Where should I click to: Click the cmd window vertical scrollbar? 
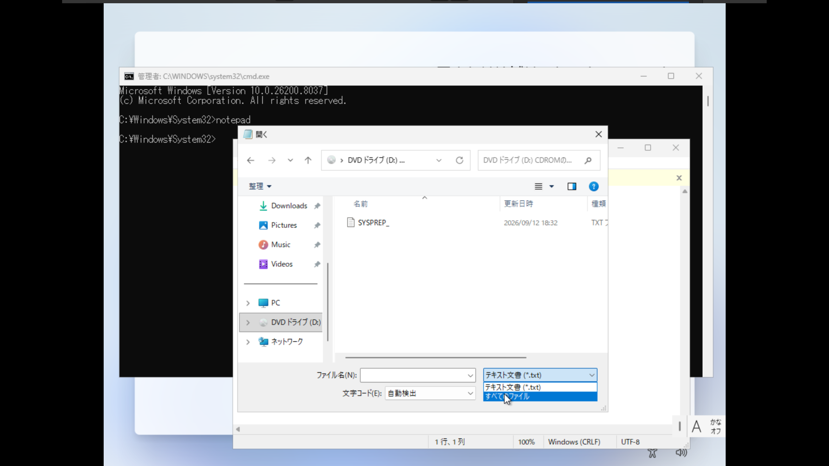pyautogui.click(x=708, y=101)
